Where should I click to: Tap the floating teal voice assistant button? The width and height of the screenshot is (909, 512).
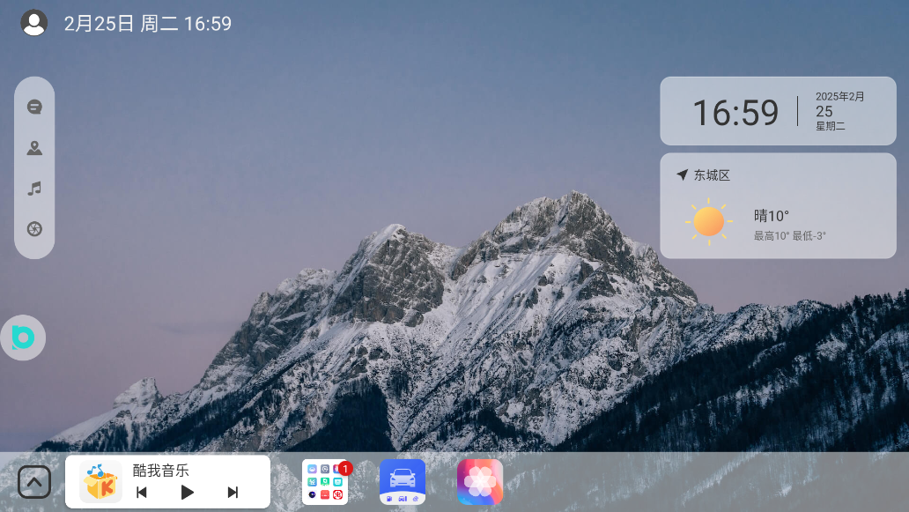pyautogui.click(x=23, y=338)
